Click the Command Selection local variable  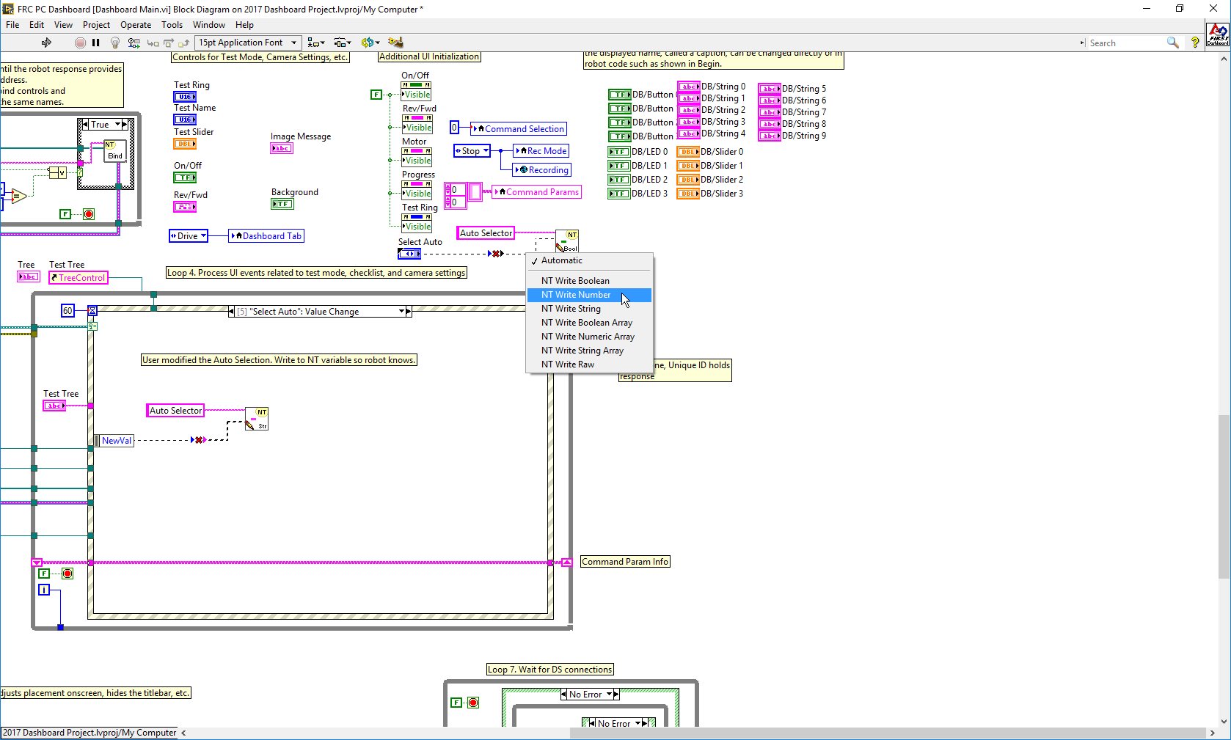[519, 128]
